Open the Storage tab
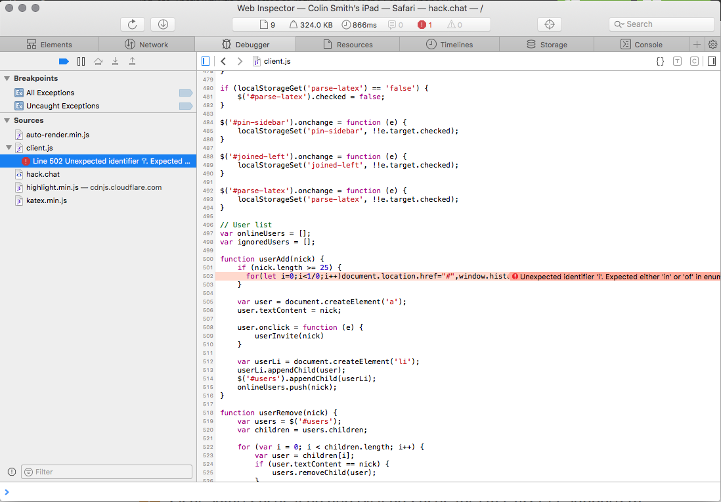 click(x=547, y=45)
